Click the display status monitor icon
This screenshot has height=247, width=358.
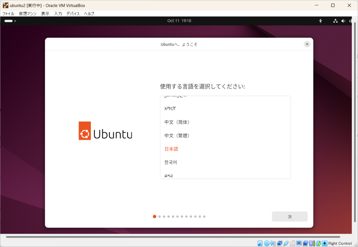(299, 244)
